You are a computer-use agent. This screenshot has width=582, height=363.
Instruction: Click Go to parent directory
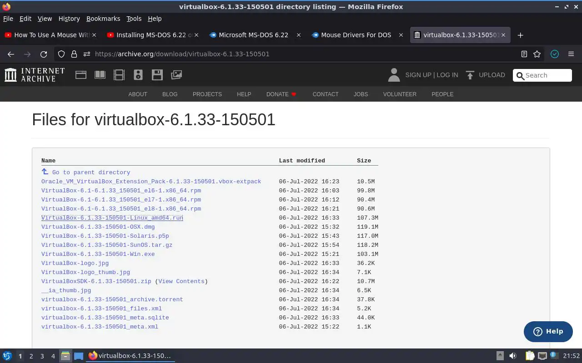click(91, 172)
